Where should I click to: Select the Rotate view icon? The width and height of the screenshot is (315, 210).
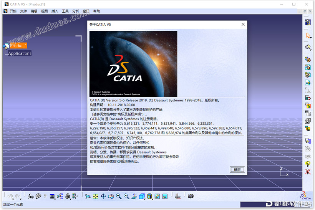point(111,196)
